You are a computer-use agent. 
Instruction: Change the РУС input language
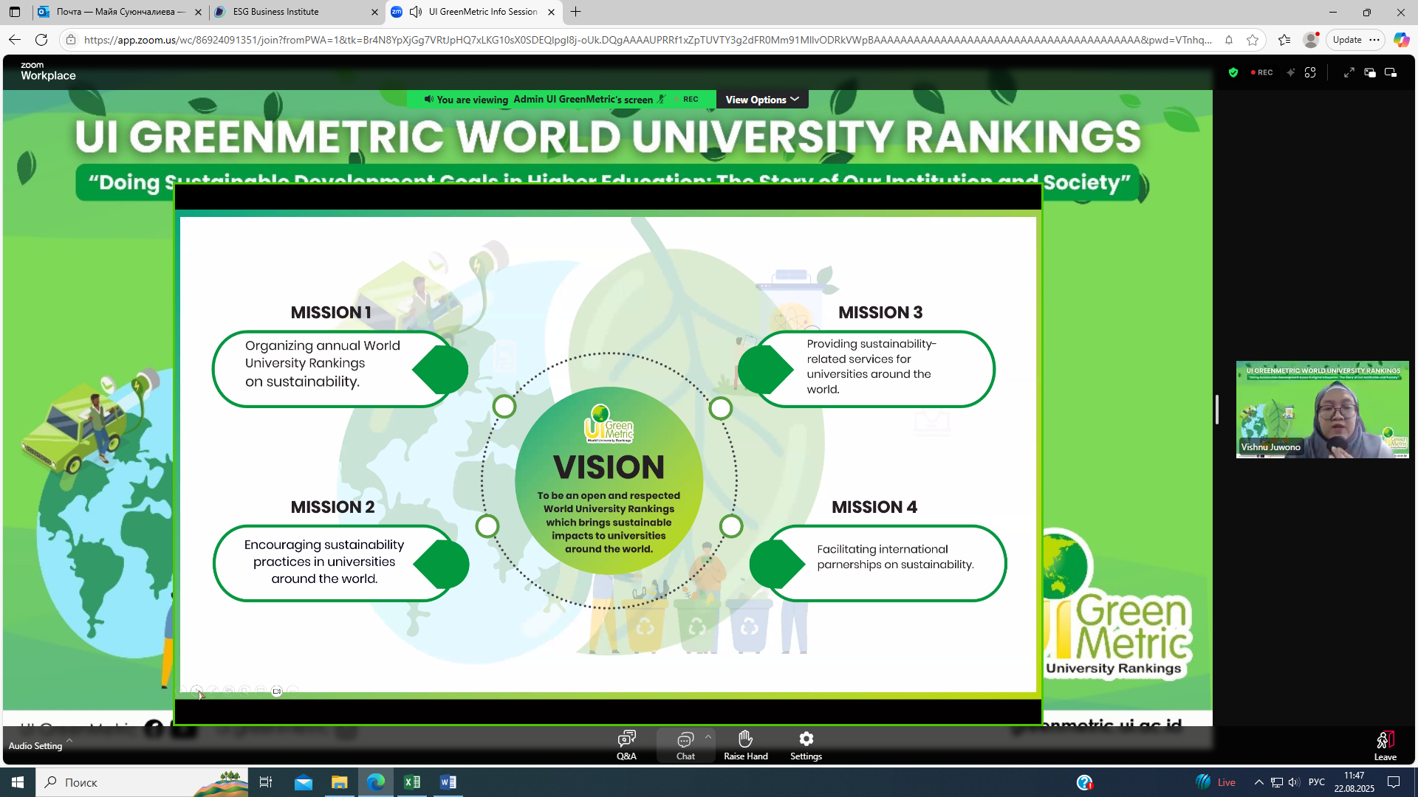[1316, 782]
